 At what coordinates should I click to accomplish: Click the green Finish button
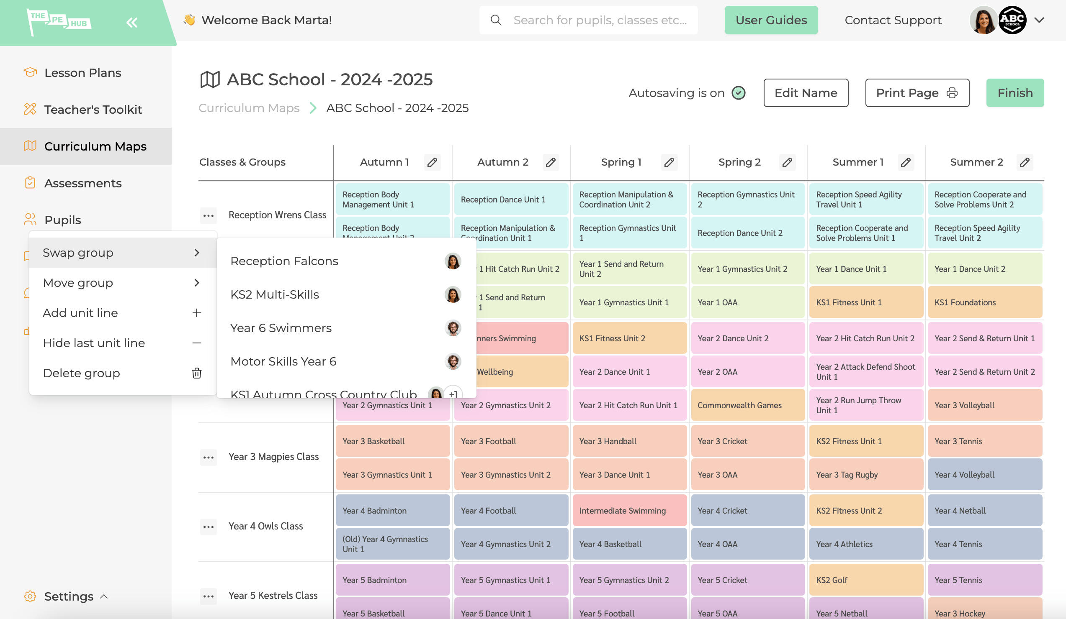pos(1015,93)
